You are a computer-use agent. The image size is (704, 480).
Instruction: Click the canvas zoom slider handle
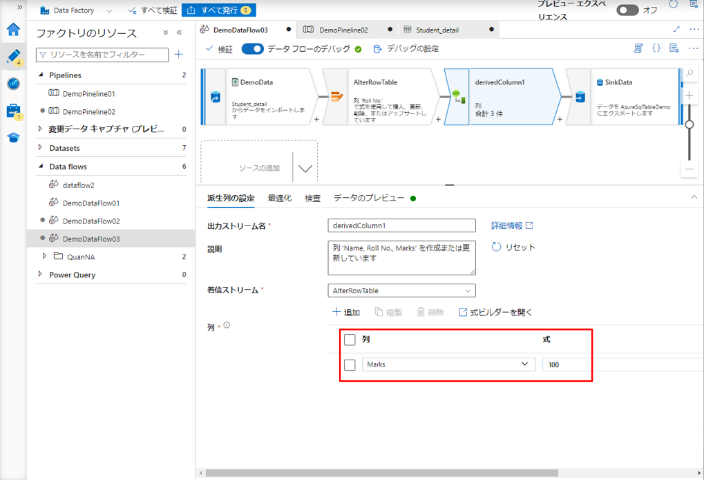tap(689, 124)
